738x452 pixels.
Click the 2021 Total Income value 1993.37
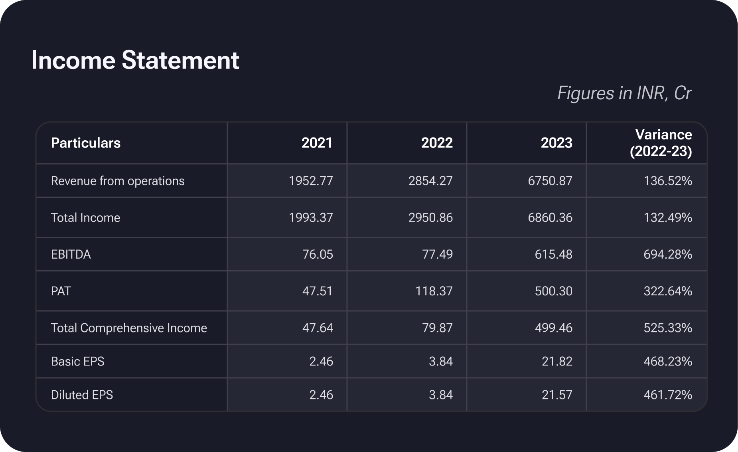click(x=310, y=218)
